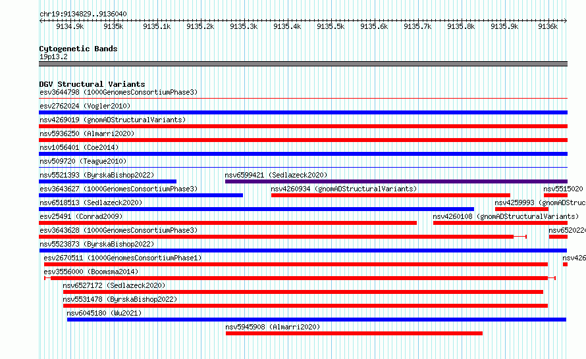
Task: Click the 9135.3k ruler tick label
Action: (244, 26)
